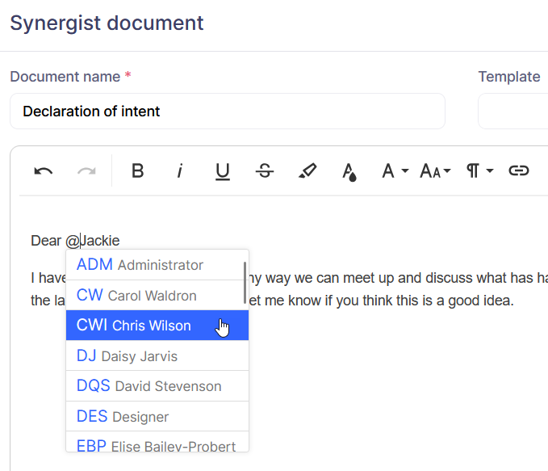This screenshot has height=471, width=548.
Task: Click the Redo arrow icon
Action: click(x=86, y=171)
